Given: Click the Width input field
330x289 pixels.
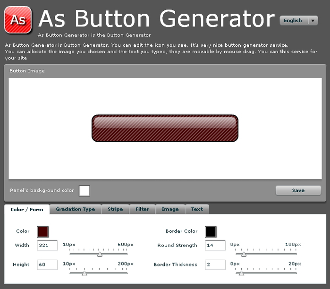Looking at the screenshot, I should 47,246.
